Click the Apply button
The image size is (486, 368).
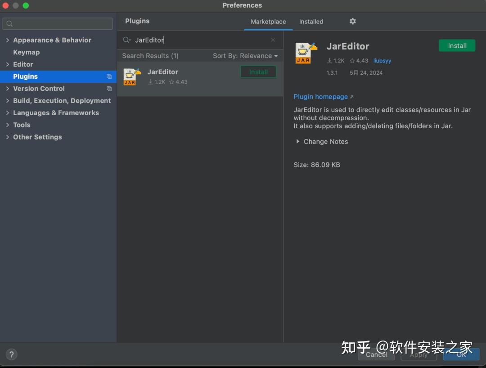pos(419,355)
